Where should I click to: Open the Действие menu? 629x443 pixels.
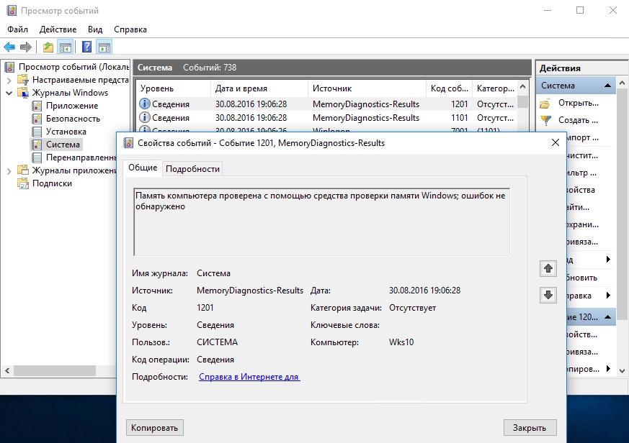58,29
